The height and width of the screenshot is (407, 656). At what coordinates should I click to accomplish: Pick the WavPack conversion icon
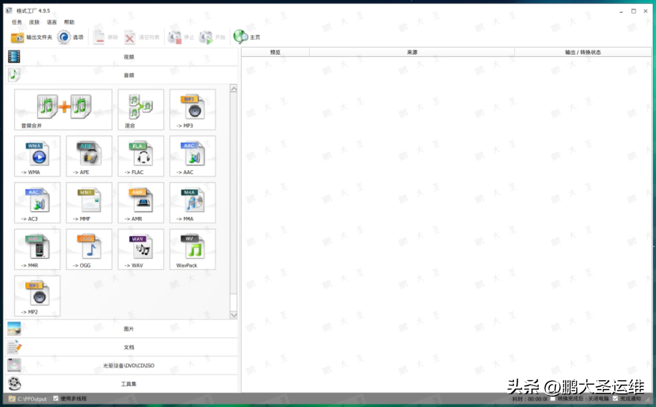(x=193, y=249)
